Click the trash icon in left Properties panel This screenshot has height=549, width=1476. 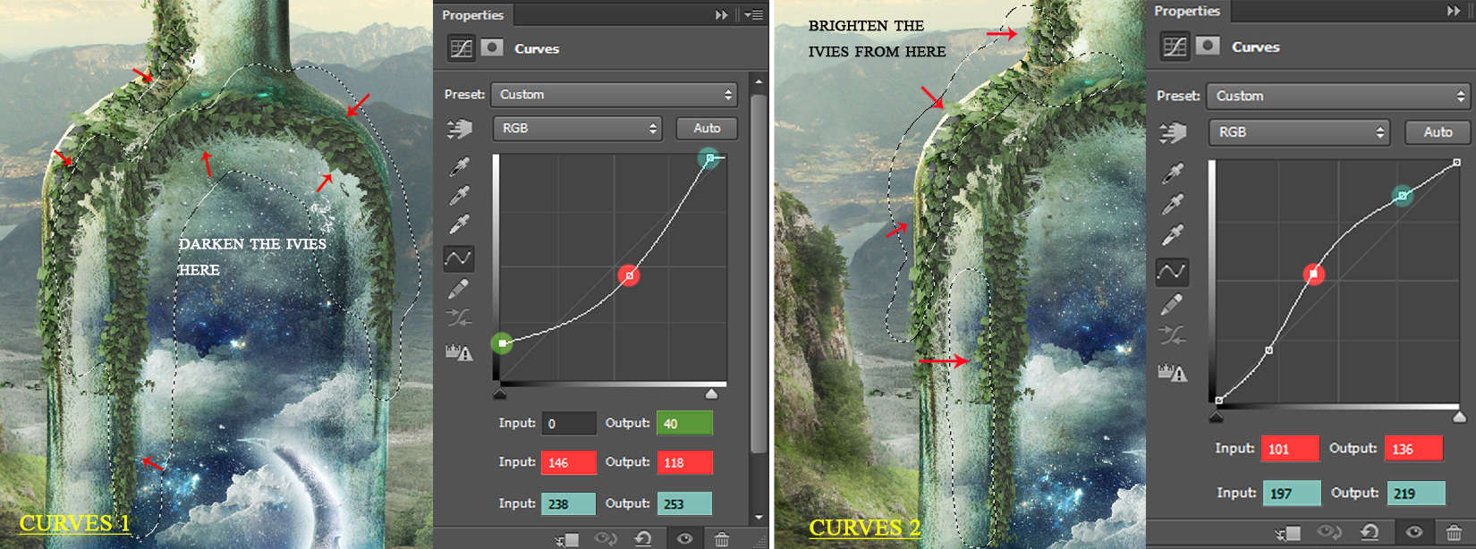coord(721,538)
